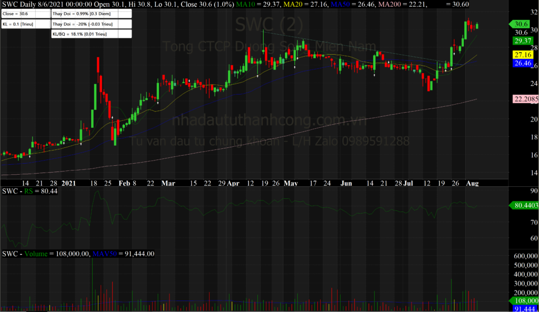Click the 'Thay Doi = 0.99%' info box
This screenshot has width=539, height=312.
tap(90, 14)
